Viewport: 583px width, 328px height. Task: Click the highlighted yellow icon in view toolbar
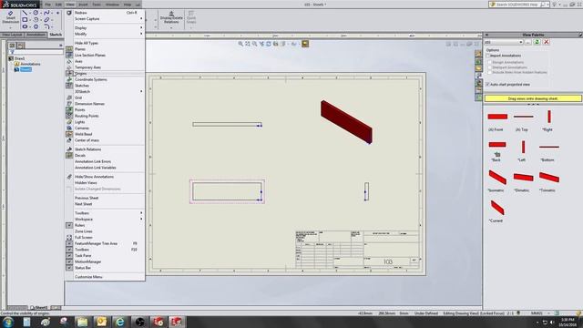(x=305, y=44)
